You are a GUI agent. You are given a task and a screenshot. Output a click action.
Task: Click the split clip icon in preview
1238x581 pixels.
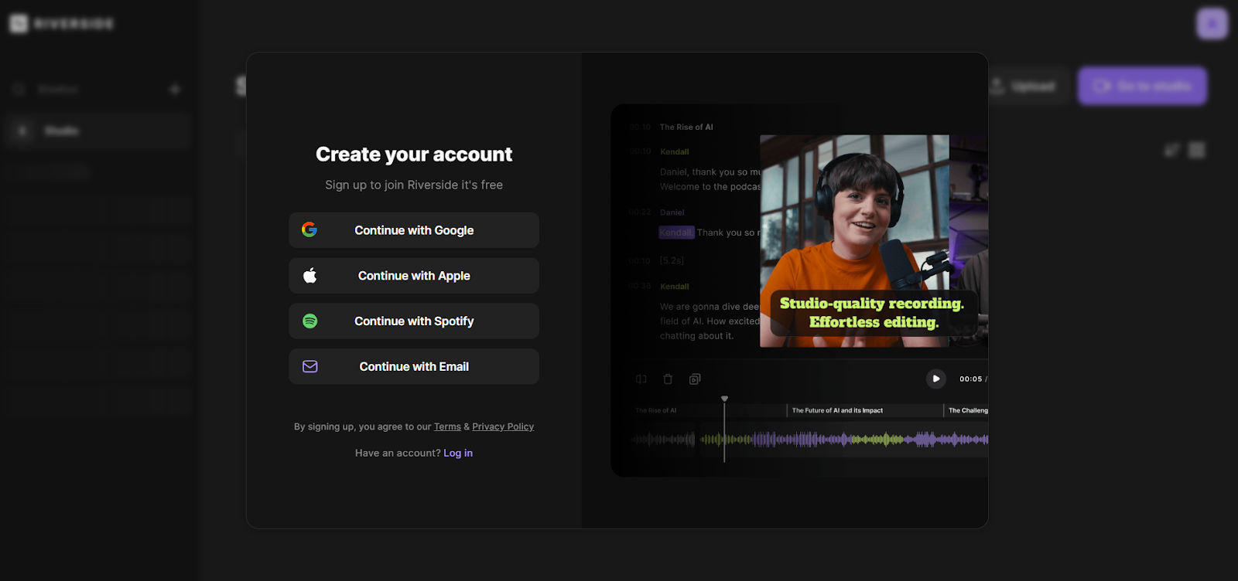point(641,379)
